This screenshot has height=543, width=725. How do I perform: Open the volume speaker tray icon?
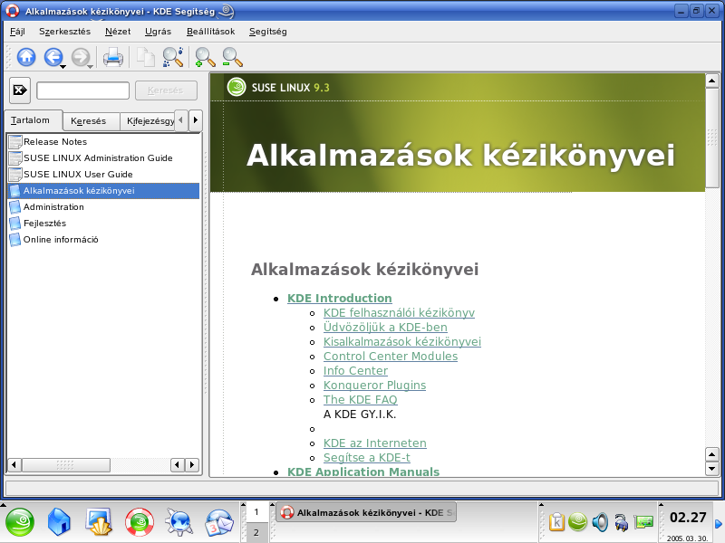coord(600,522)
